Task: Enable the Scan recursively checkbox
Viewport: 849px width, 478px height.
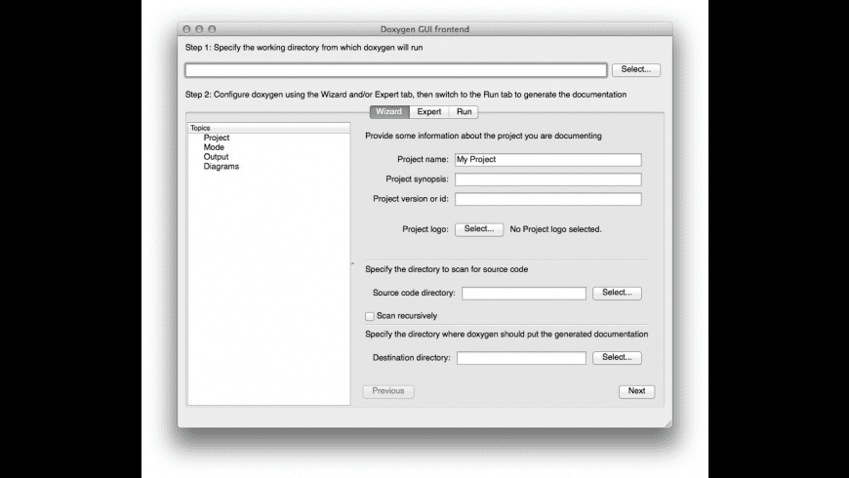Action: coord(370,316)
